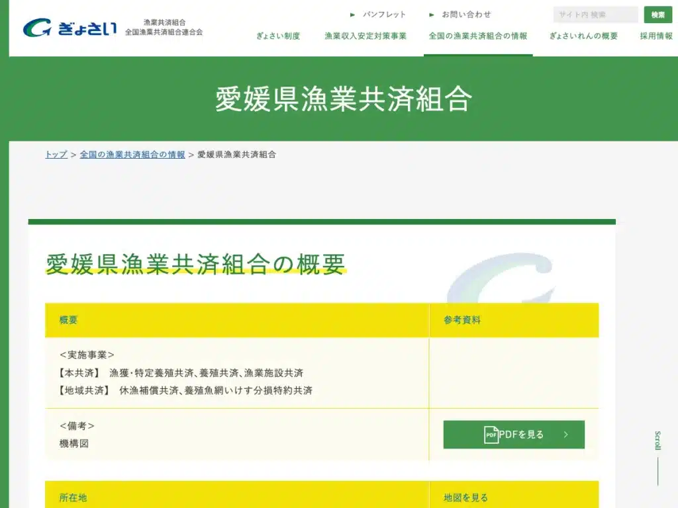Image resolution: width=678 pixels, height=508 pixels.
Task: Click the PDF file icon
Action: pyautogui.click(x=491, y=435)
